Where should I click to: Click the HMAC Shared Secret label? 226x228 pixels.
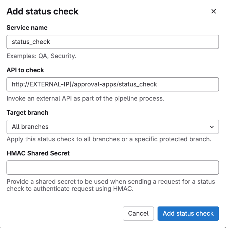[38, 153]
